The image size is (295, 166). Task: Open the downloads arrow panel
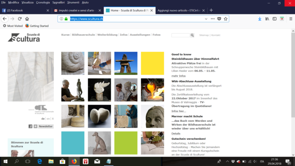tap(260, 19)
